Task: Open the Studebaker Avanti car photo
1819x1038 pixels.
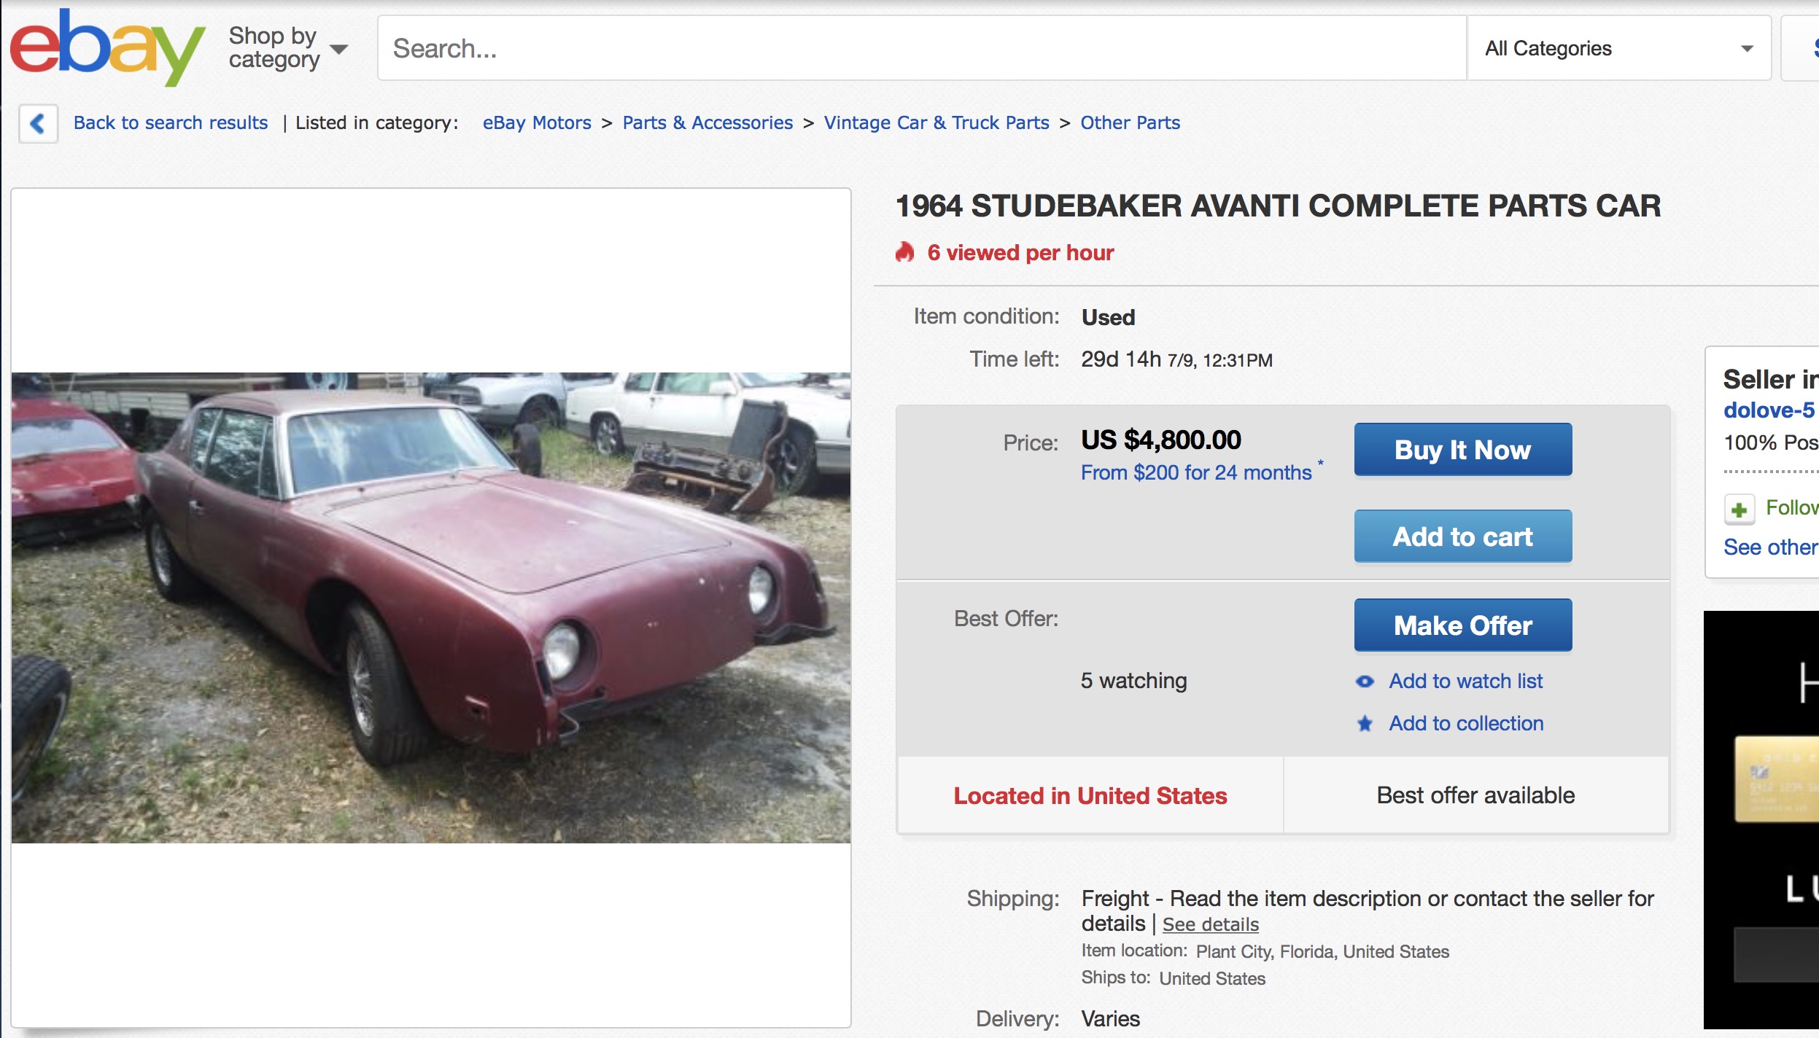Action: pos(430,607)
